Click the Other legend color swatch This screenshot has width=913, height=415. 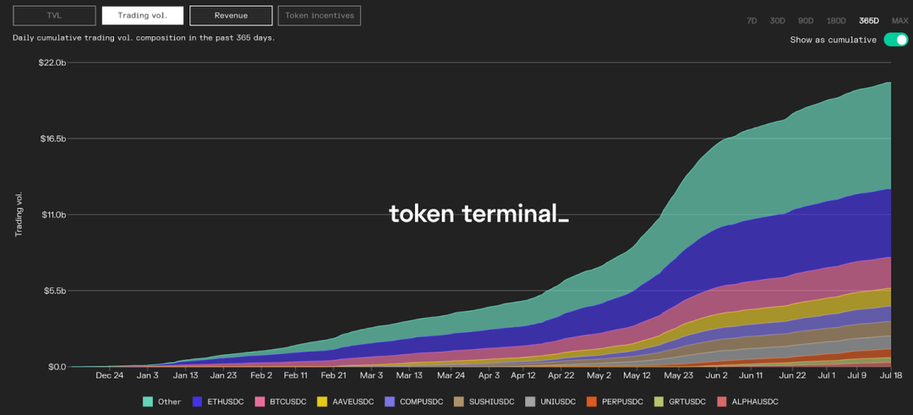148,401
